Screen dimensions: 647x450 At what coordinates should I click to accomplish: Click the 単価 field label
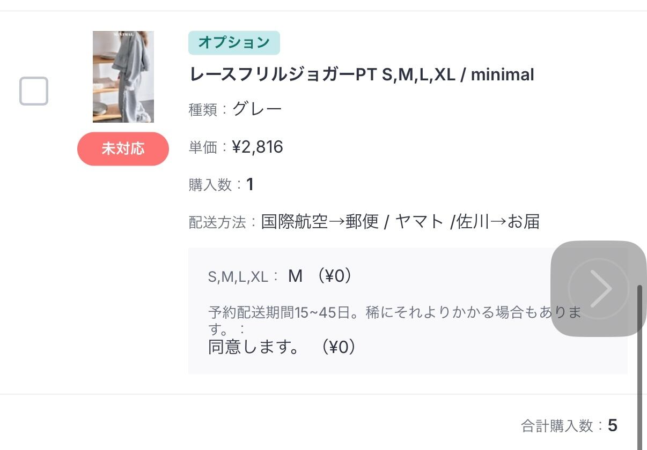click(x=202, y=148)
